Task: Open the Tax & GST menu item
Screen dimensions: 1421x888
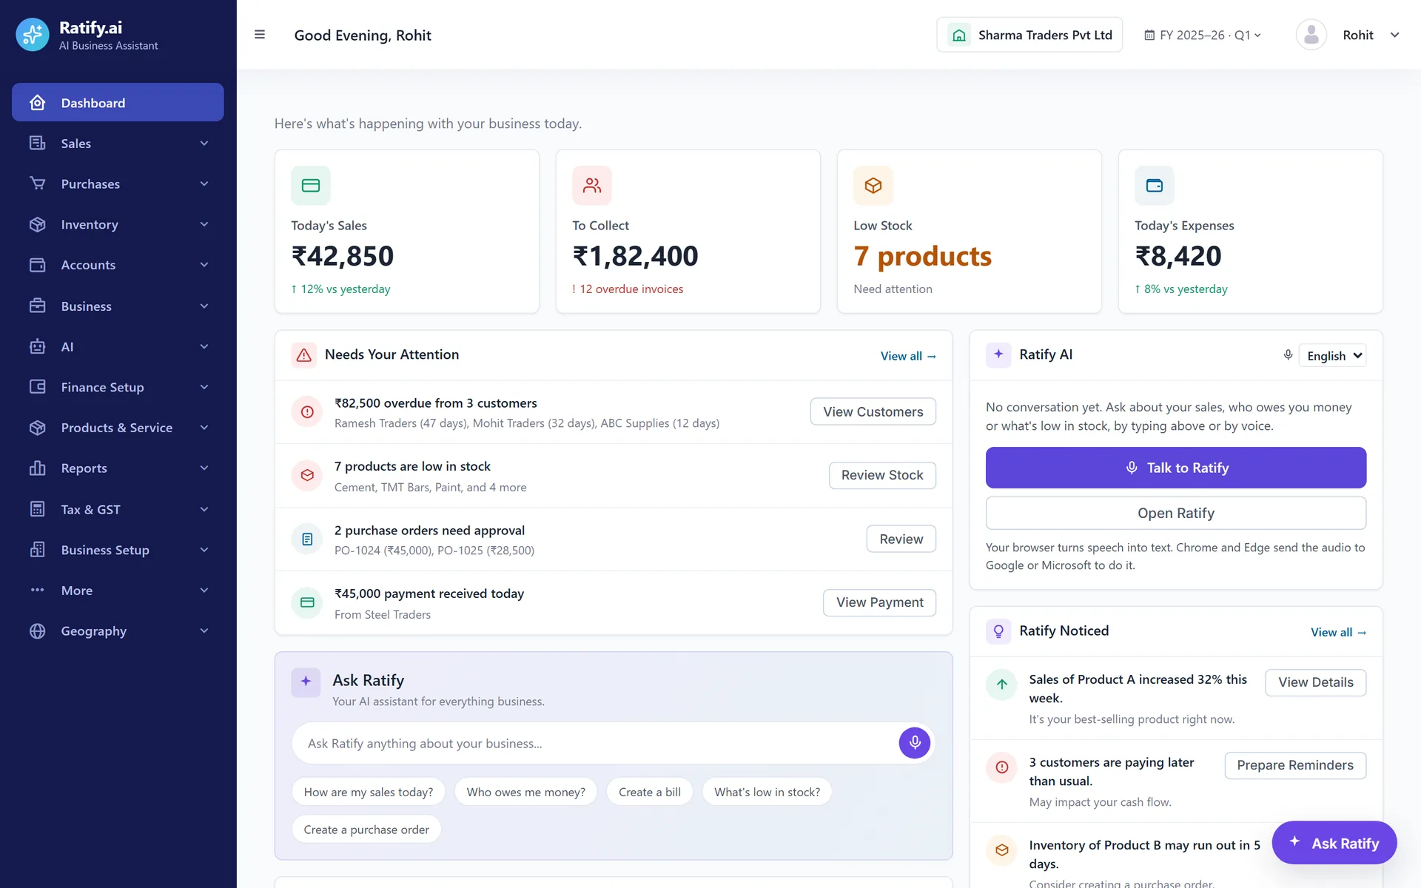Action: pyautogui.click(x=118, y=509)
